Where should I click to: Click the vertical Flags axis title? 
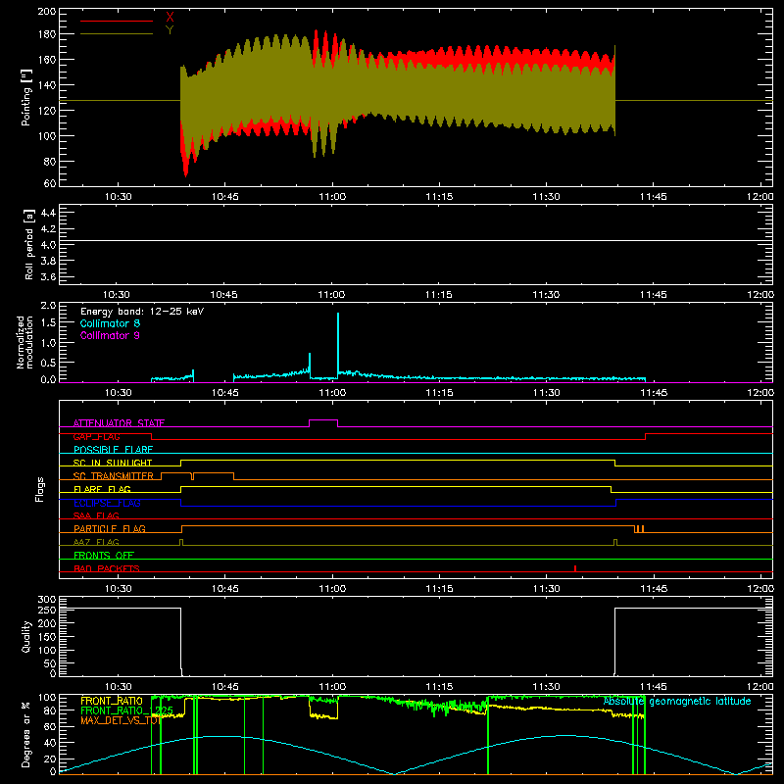pyautogui.click(x=39, y=489)
